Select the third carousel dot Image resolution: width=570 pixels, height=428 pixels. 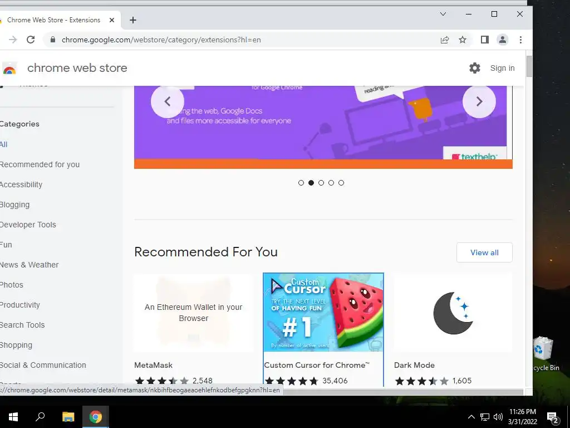click(321, 183)
